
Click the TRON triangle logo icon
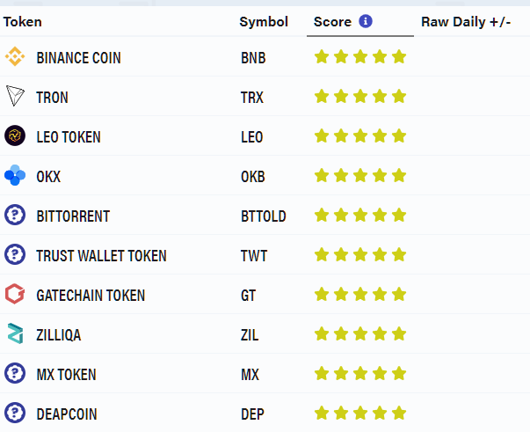click(x=15, y=96)
